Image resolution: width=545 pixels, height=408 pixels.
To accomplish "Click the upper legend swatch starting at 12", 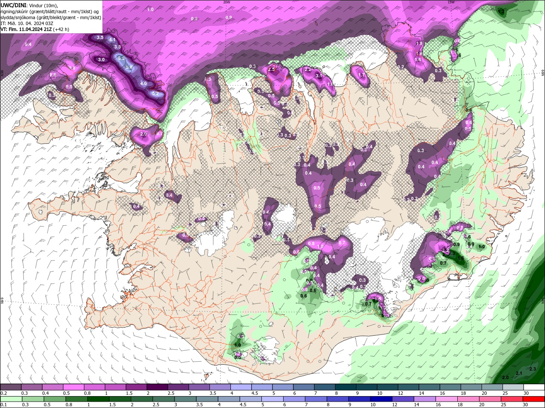I will (409, 387).
